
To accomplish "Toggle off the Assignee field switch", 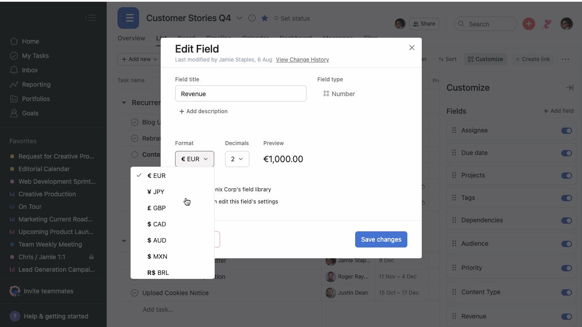I will point(566,131).
